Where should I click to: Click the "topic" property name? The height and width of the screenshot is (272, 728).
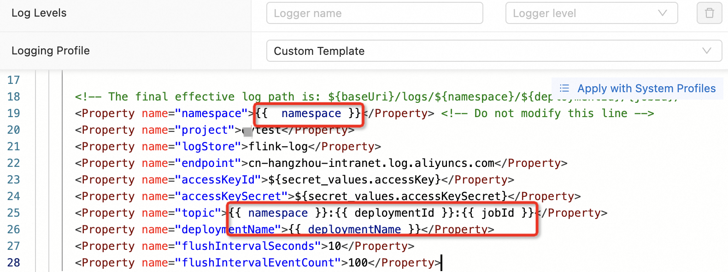click(x=202, y=213)
